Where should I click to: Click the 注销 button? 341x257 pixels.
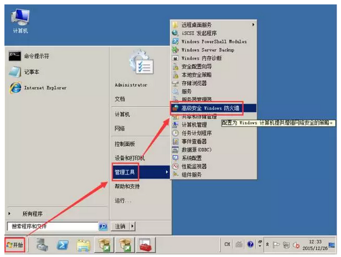pos(120,227)
